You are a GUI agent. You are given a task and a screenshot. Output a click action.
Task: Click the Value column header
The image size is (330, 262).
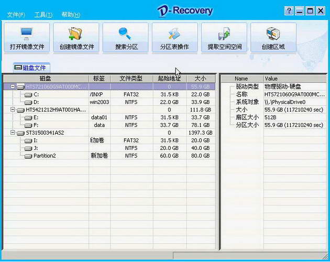[294, 79]
